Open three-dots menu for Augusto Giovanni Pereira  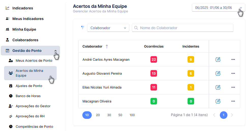point(233,73)
